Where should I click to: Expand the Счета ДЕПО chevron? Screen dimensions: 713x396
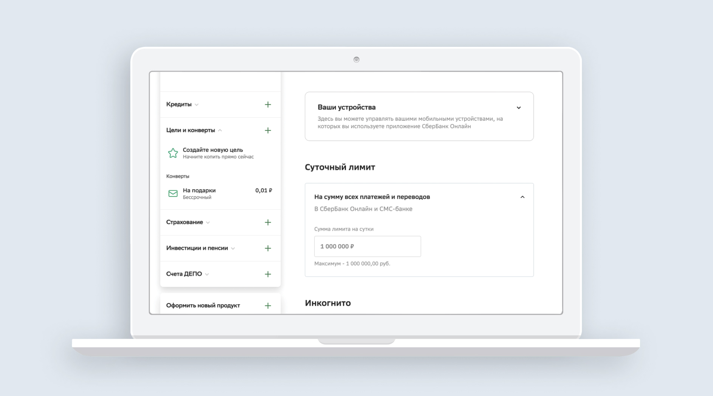click(x=207, y=274)
